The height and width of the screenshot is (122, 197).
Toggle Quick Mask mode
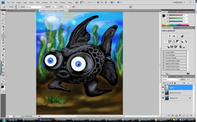(3, 91)
